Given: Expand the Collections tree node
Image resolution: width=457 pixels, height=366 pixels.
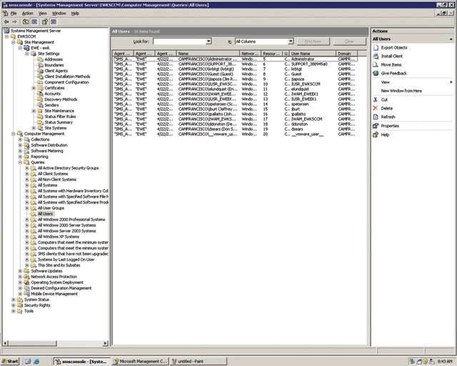Looking at the screenshot, I should 21,139.
